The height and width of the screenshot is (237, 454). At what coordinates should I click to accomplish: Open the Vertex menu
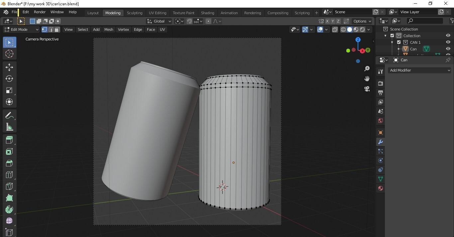pos(123,30)
